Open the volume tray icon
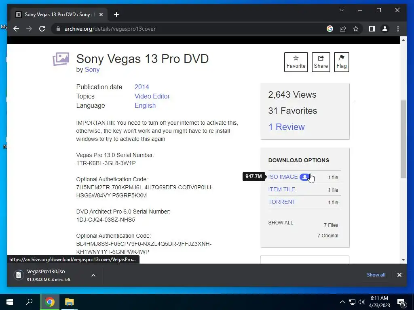 coord(361,302)
